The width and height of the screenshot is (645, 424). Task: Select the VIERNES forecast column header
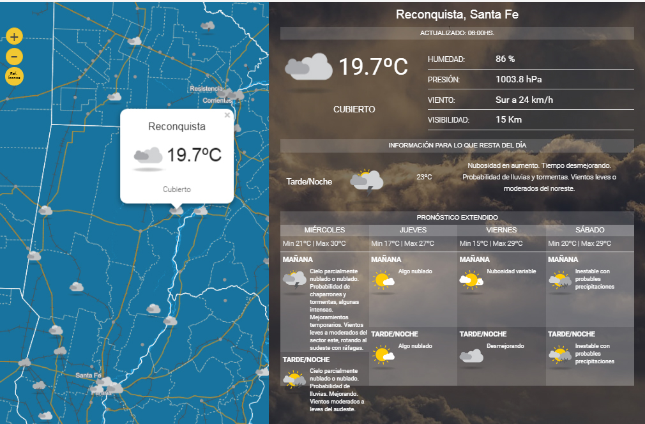(501, 230)
